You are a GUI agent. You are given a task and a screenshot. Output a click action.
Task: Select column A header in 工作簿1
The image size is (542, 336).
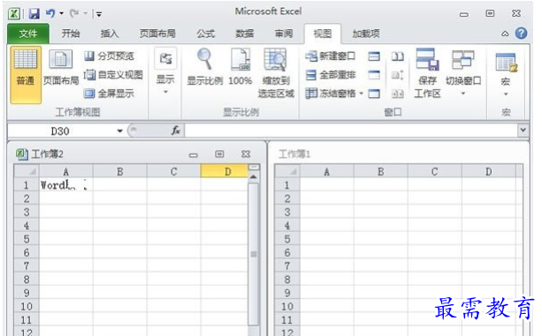click(326, 172)
